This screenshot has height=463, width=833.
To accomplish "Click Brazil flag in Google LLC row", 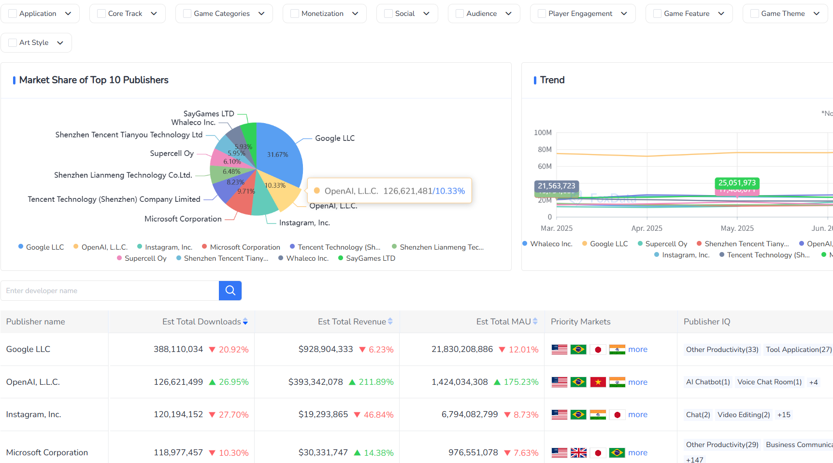I will tap(578, 350).
